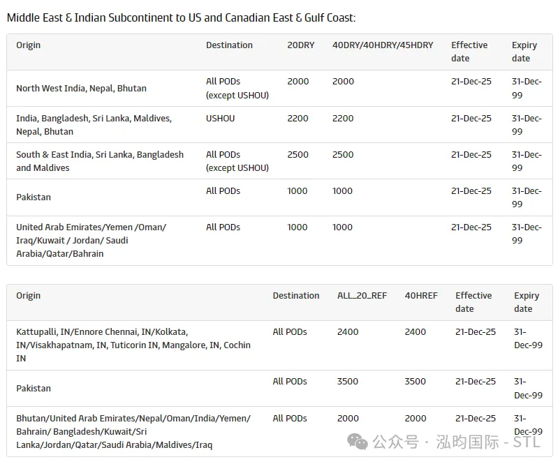
Task: Click the North West India, Nepal, Bhutan origin
Action: [81, 89]
